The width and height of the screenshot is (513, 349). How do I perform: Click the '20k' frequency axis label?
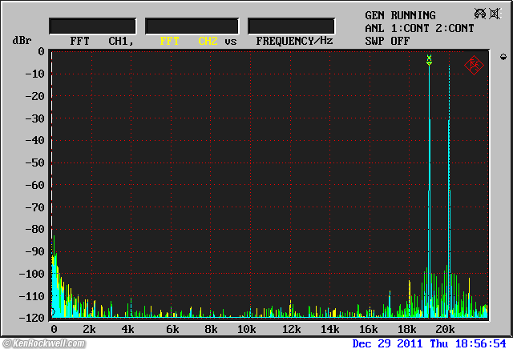446,329
